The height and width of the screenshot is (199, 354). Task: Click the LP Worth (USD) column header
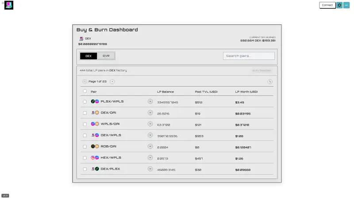coord(246,92)
